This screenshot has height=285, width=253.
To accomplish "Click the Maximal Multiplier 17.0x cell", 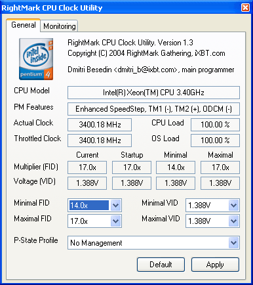I will (220, 167).
